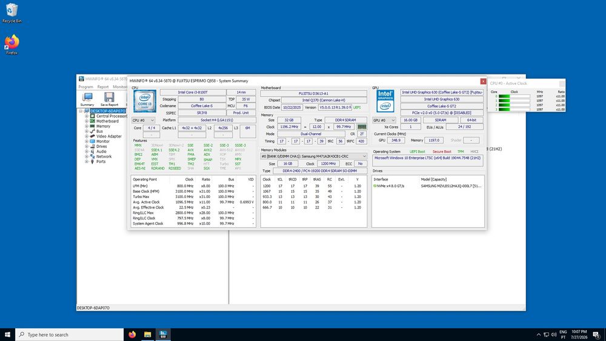Click Core 3 clock bar in Active Clock

(514, 109)
